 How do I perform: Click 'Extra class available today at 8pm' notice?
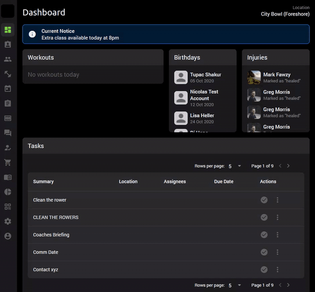(80, 38)
